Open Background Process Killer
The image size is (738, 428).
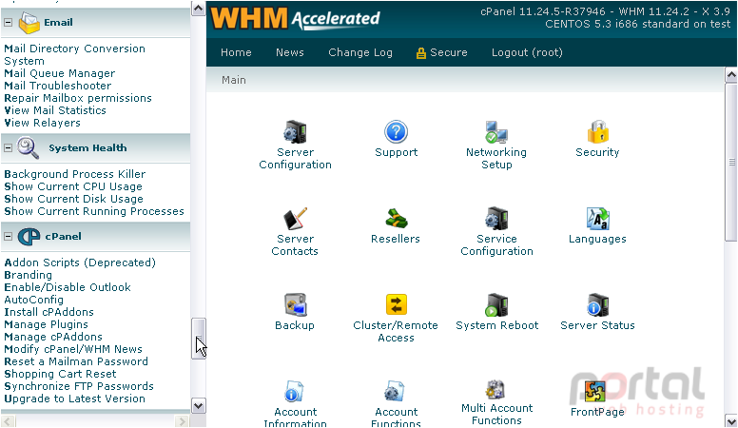[74, 174]
